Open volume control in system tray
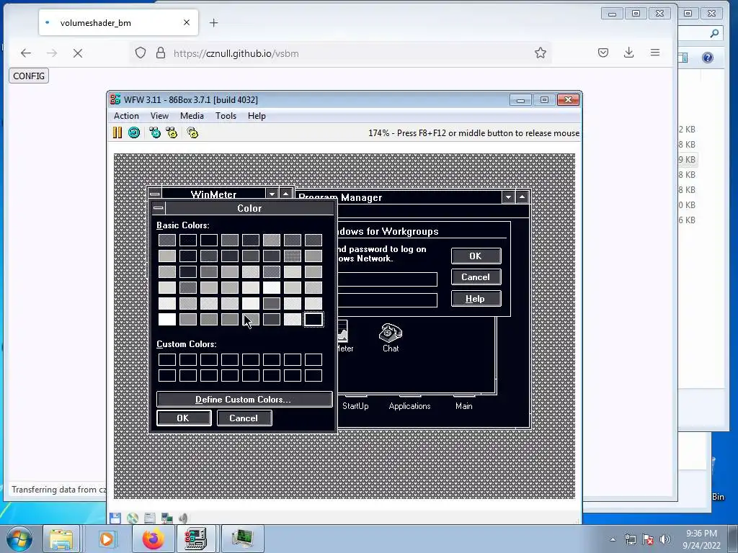The height and width of the screenshot is (553, 738). click(x=665, y=539)
